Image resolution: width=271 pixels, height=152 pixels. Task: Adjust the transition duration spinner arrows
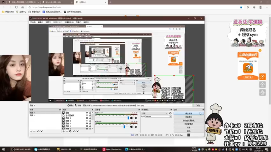[171, 117]
